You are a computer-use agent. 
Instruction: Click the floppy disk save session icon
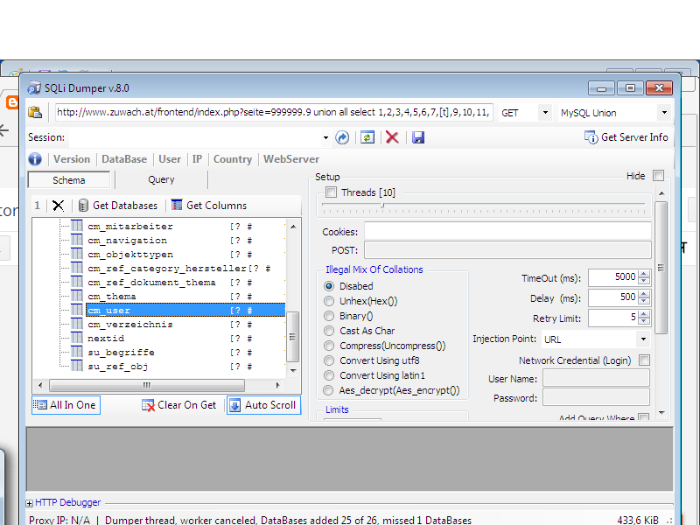(x=418, y=137)
